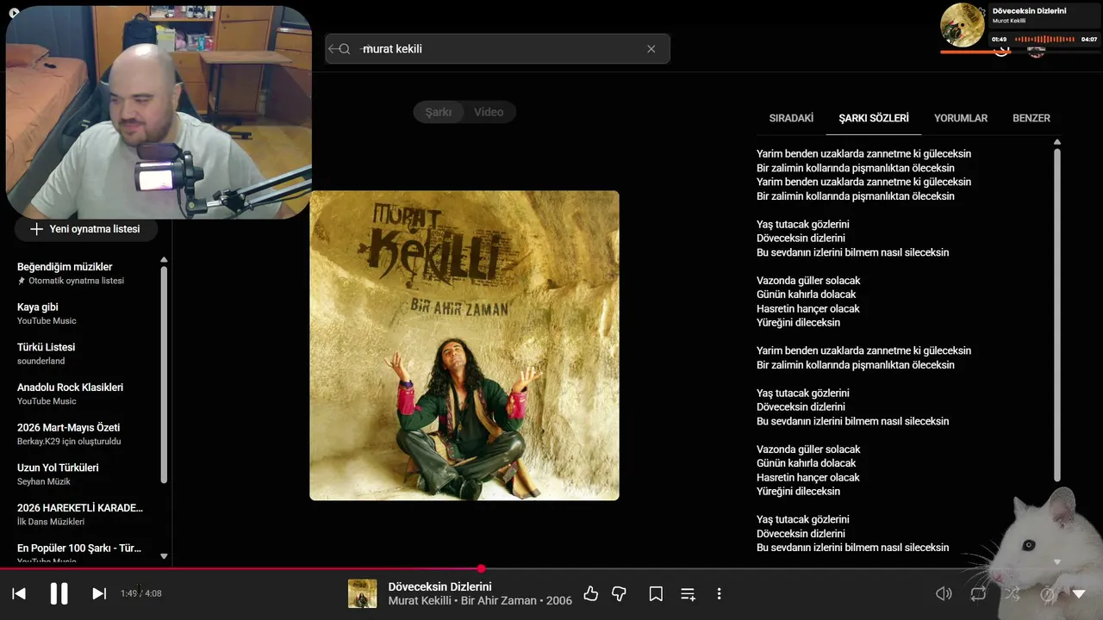Dislike the song with thumbs down
This screenshot has height=620, width=1103.
coord(619,593)
